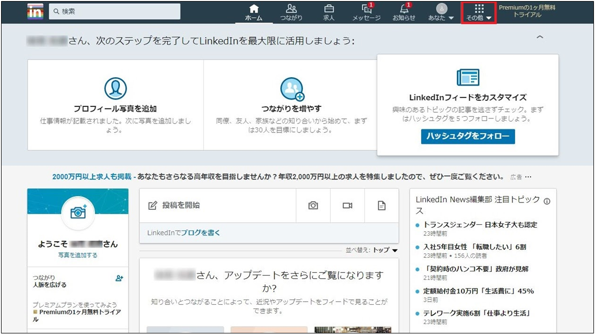This screenshot has height=335, width=595.
Task: Collapse the next-steps panel with the chevron
Action: 540,37
